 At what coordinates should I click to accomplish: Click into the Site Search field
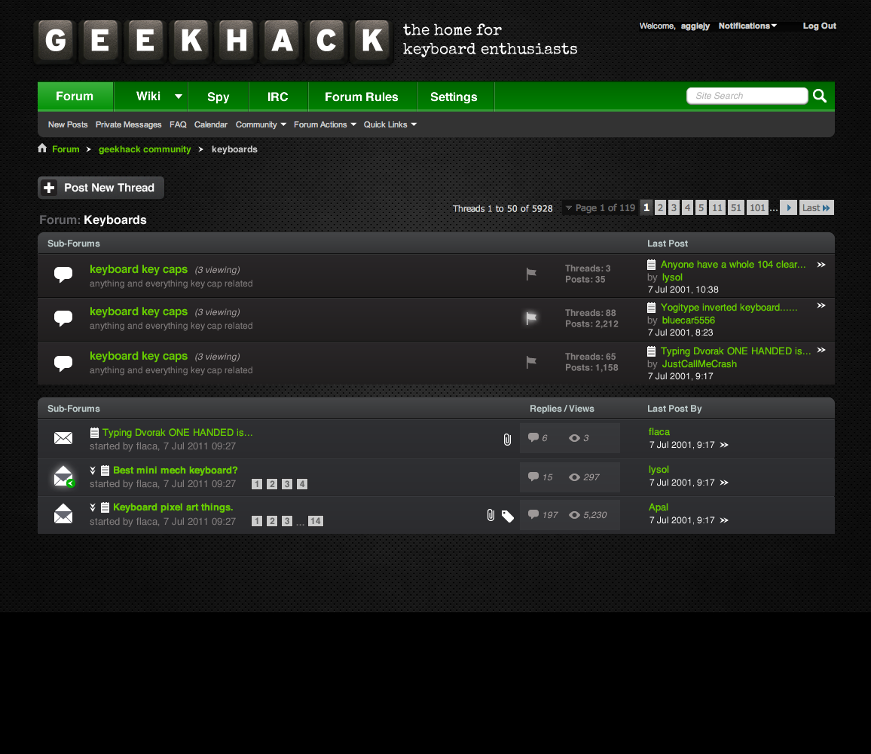point(746,96)
